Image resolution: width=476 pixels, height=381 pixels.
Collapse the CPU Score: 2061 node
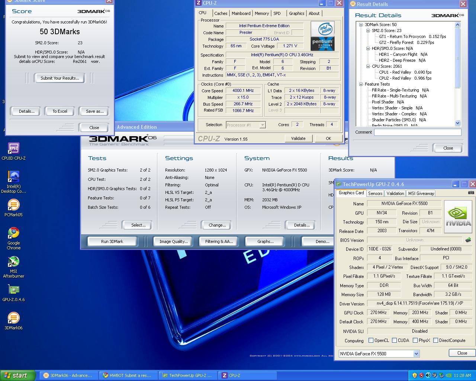[x=368, y=66]
